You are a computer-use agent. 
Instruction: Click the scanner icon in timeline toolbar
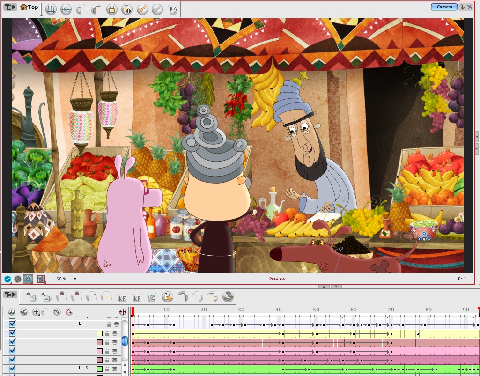click(x=227, y=296)
